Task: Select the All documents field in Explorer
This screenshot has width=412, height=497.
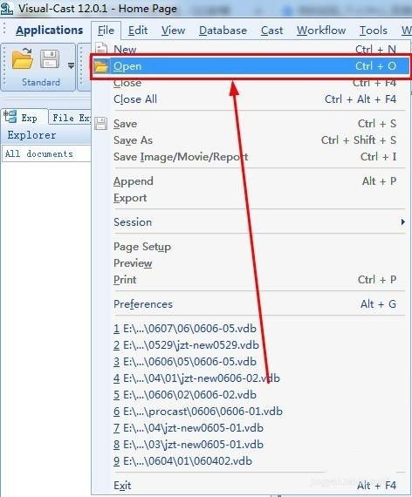Action: (x=46, y=154)
